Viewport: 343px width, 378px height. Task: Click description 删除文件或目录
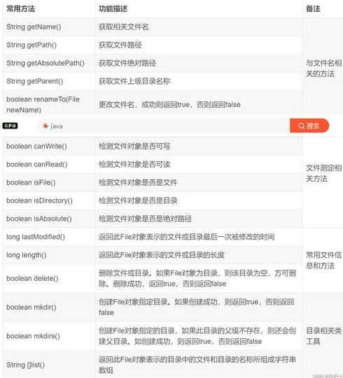pos(197,279)
